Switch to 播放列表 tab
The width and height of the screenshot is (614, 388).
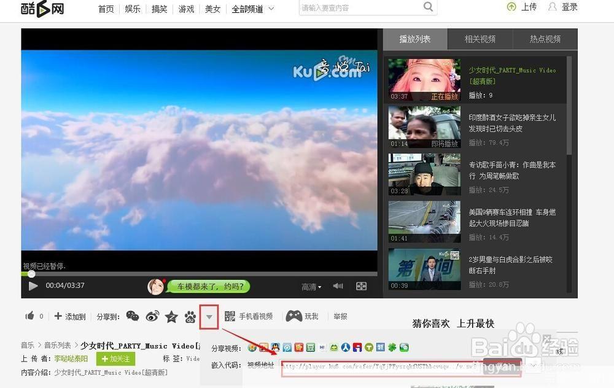415,39
